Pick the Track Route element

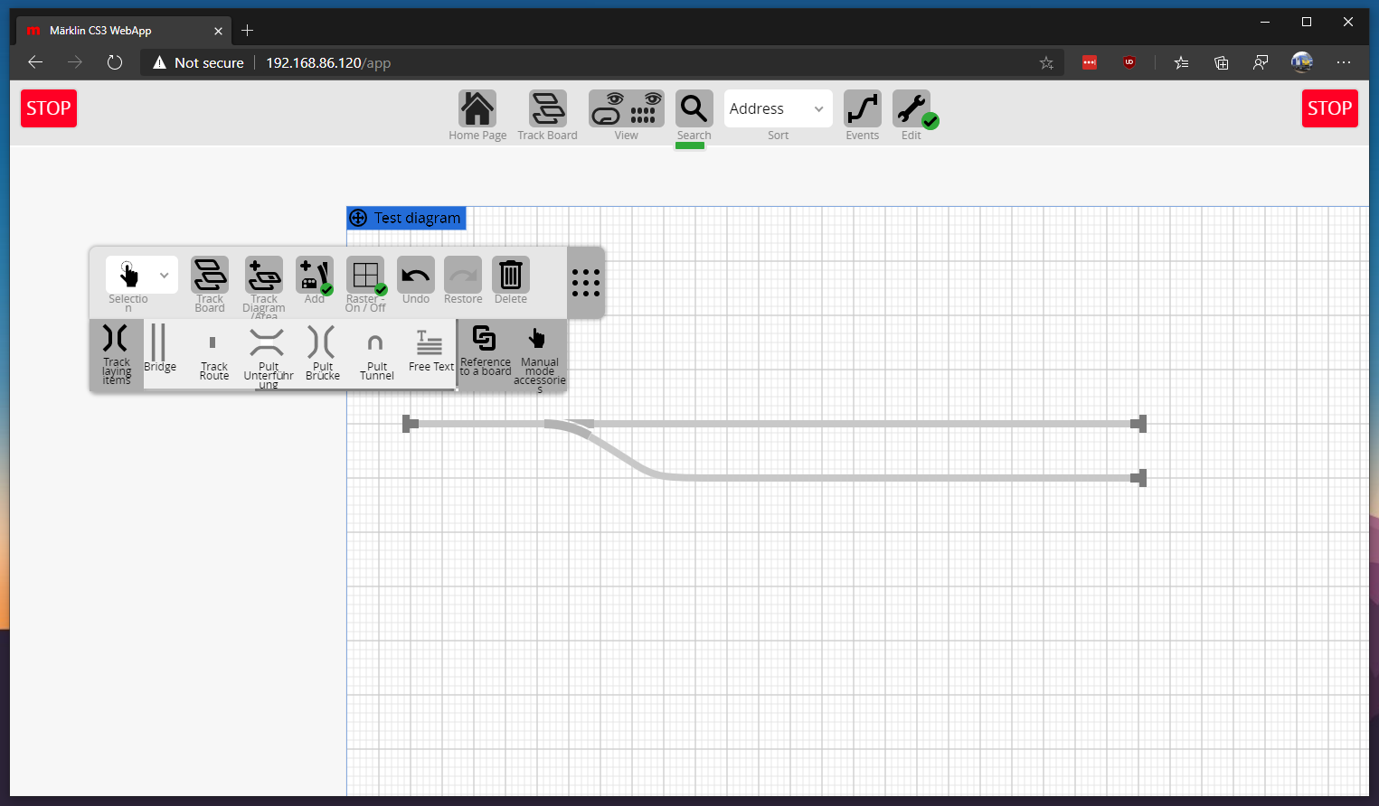click(x=213, y=354)
